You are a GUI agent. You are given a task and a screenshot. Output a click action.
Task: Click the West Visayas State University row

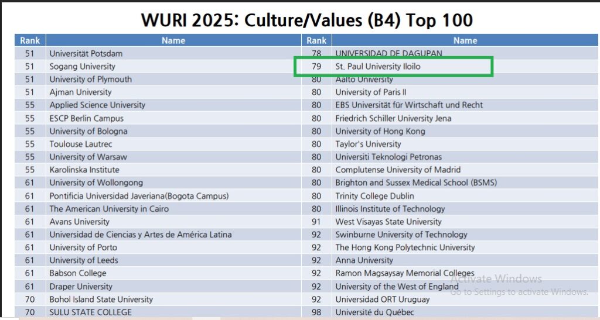[x=388, y=222]
